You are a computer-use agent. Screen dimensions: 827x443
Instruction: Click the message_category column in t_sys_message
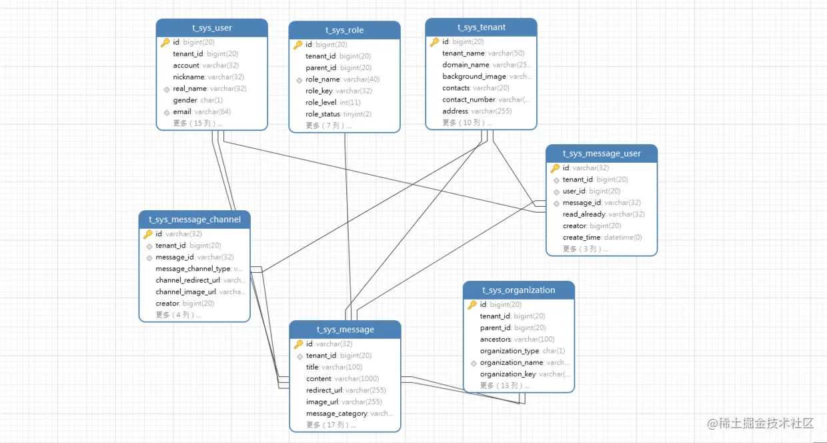point(349,414)
